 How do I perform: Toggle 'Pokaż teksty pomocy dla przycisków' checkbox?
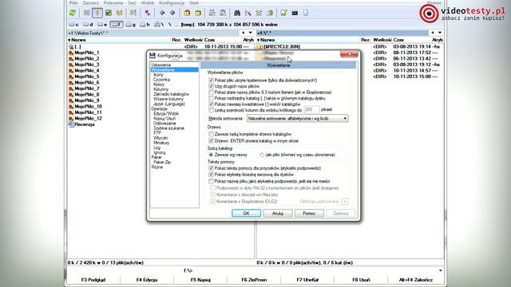tap(211, 168)
